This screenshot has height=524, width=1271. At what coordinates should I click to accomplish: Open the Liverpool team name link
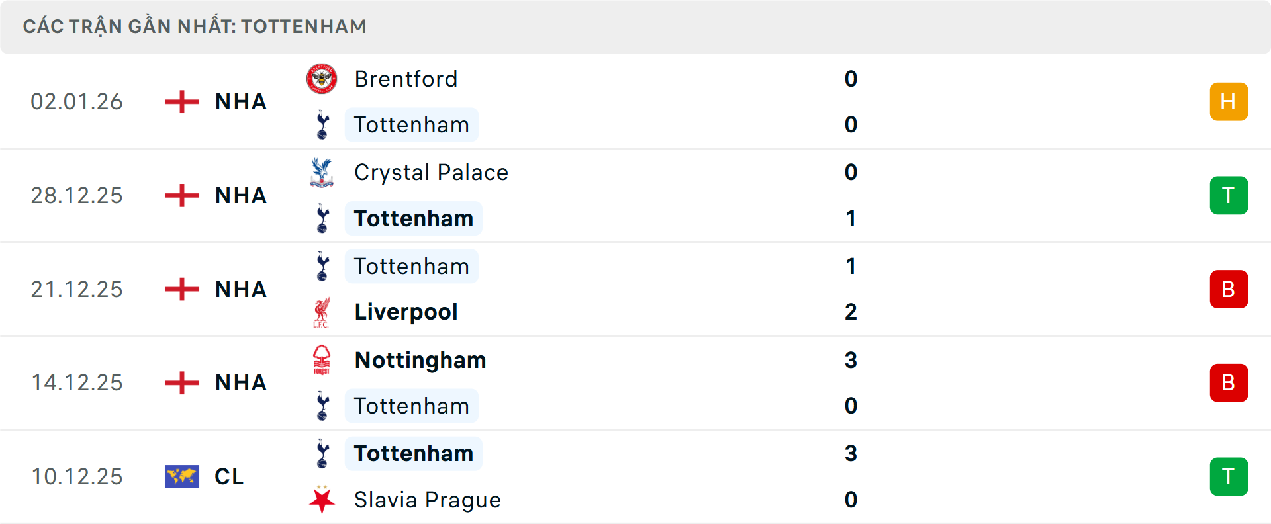[406, 312]
